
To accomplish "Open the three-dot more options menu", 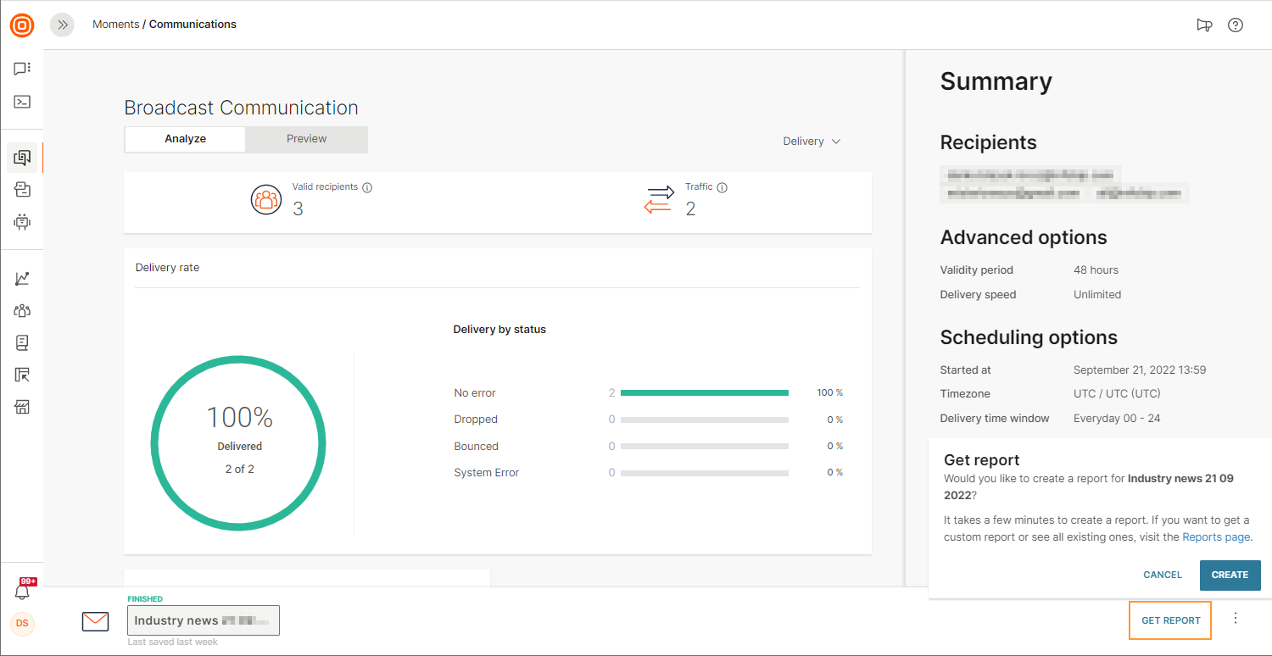I will pos(1235,619).
